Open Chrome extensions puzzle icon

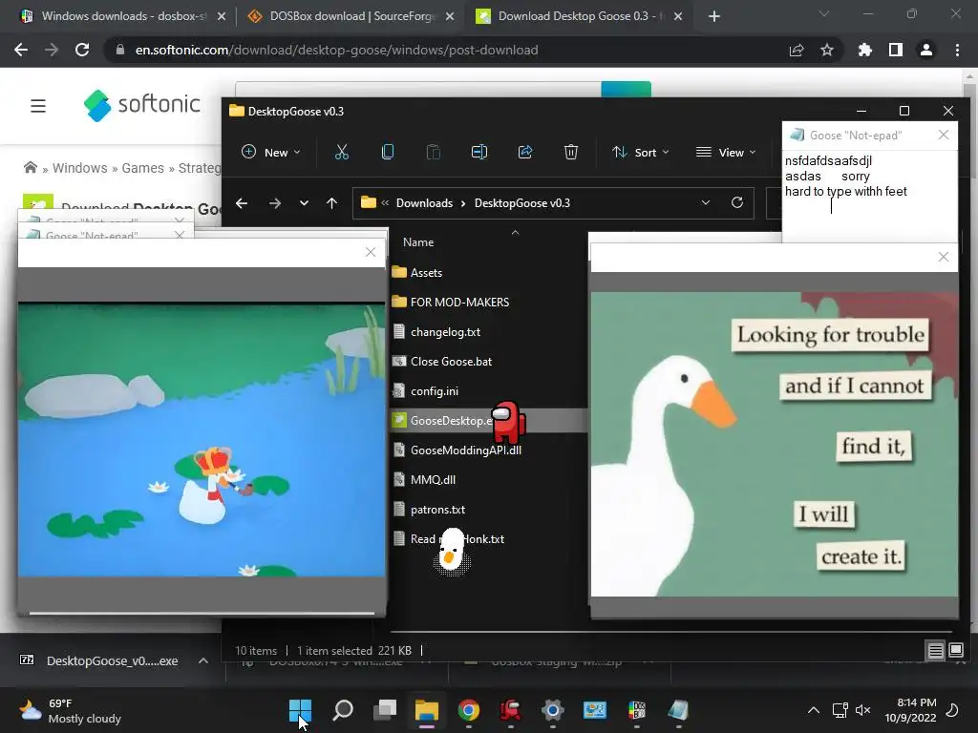(864, 50)
